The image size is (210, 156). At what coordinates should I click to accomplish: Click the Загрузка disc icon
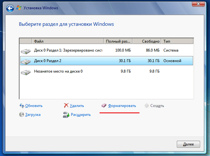22,115
